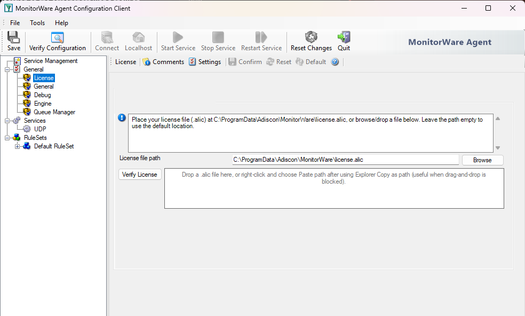Select the Default RuleSet node
Image resolution: width=525 pixels, height=316 pixels.
[x=53, y=146]
